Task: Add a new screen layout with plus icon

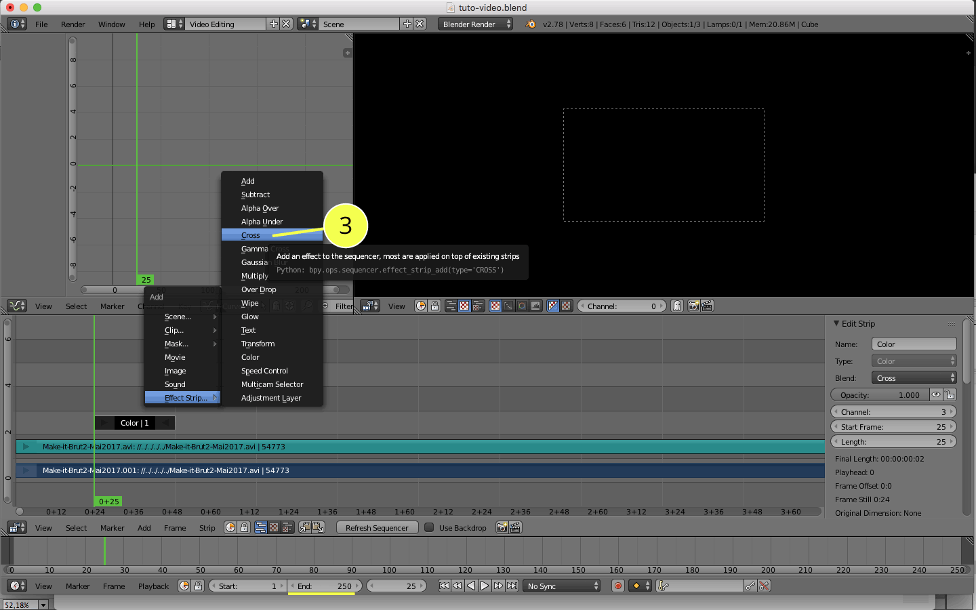Action: 273,24
